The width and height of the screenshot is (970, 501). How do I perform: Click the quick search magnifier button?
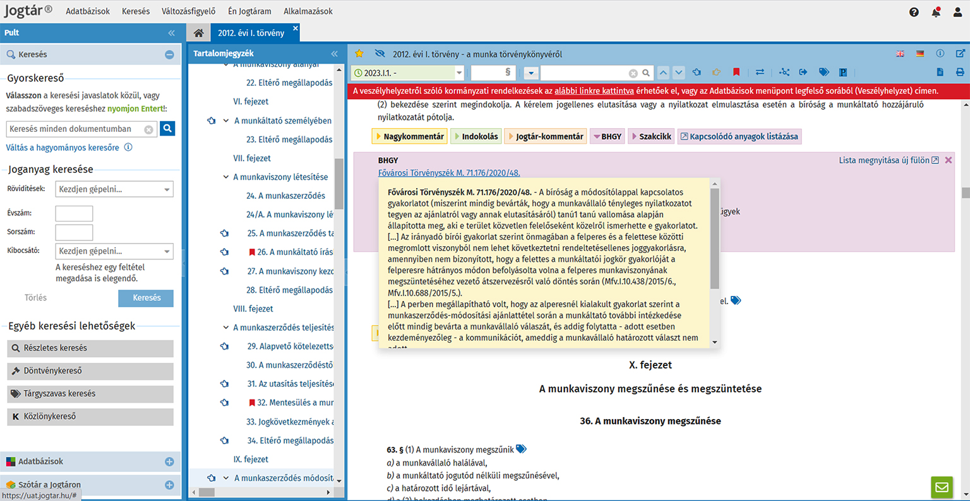167,129
